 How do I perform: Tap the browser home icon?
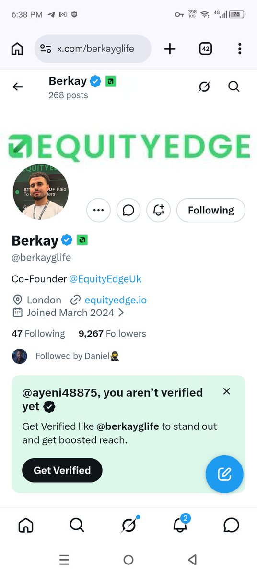point(17,49)
